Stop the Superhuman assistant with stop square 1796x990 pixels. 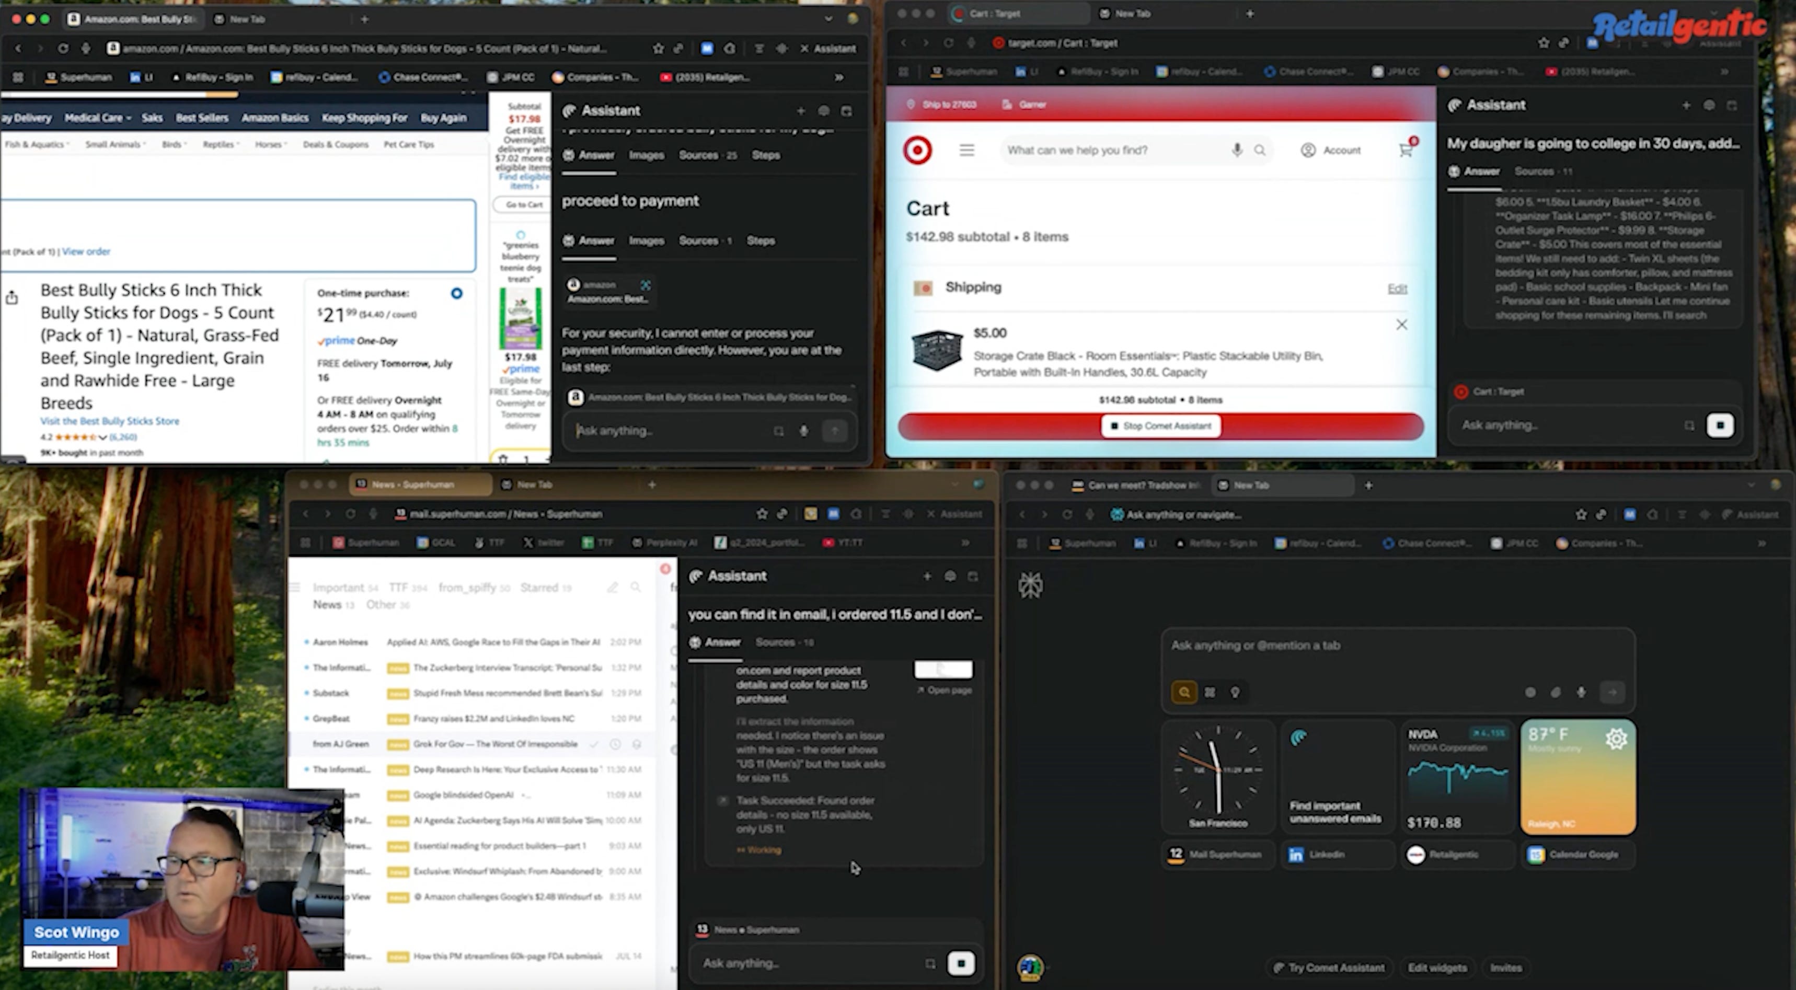coord(961,963)
